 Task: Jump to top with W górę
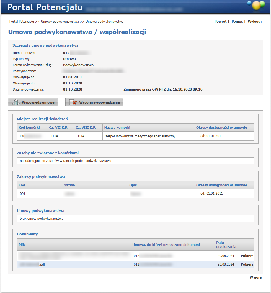point(255,277)
